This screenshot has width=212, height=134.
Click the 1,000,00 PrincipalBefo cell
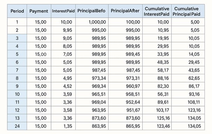(x=92, y=22)
